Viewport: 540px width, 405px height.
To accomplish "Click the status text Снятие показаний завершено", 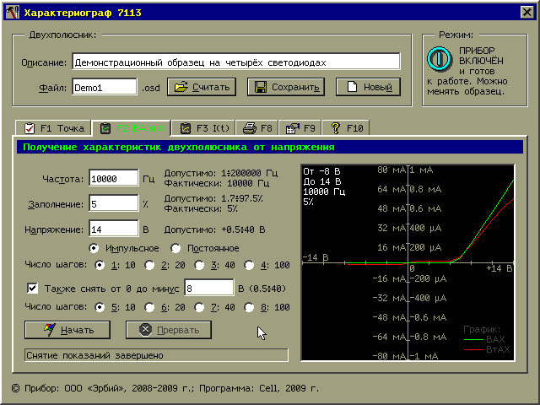I will point(95,355).
